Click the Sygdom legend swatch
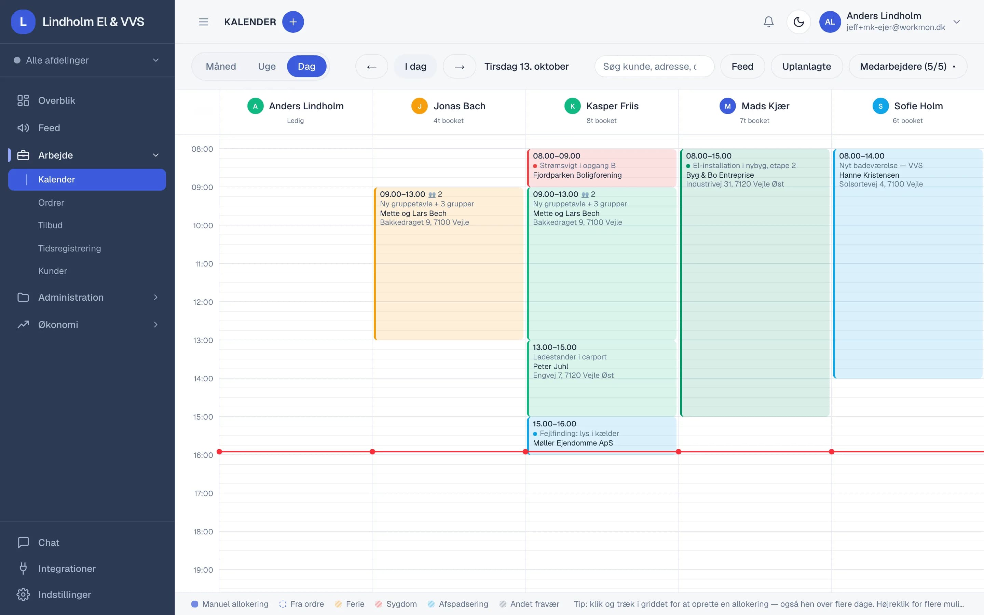The width and height of the screenshot is (984, 615). (x=379, y=604)
